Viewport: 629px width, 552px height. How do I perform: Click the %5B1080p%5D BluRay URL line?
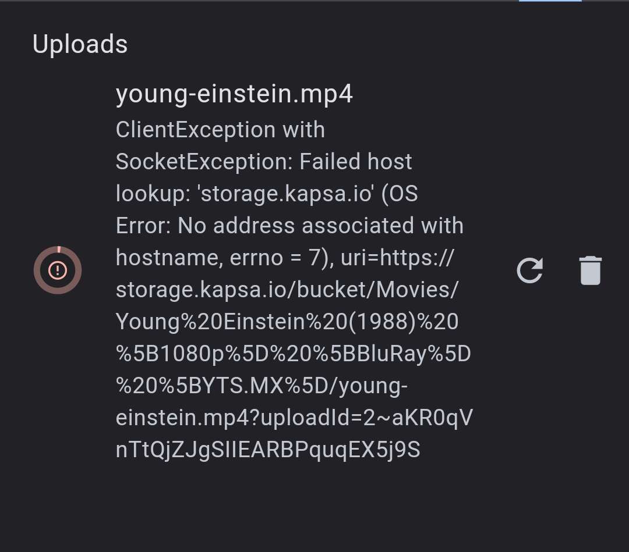point(293,354)
